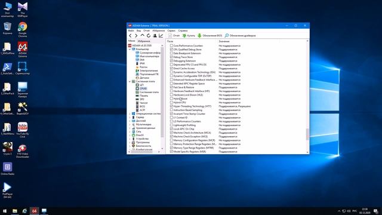The height and width of the screenshot is (215, 382).
Task: Toggle Direct Cache Access checkbox
Action: click(x=171, y=68)
